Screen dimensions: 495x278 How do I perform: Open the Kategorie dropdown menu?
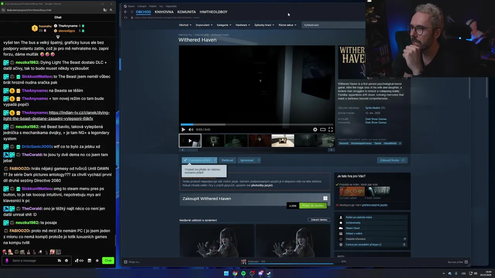224,25
